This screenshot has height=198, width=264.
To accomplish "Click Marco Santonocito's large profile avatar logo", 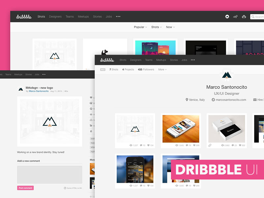I will pyautogui.click(x=227, y=75).
